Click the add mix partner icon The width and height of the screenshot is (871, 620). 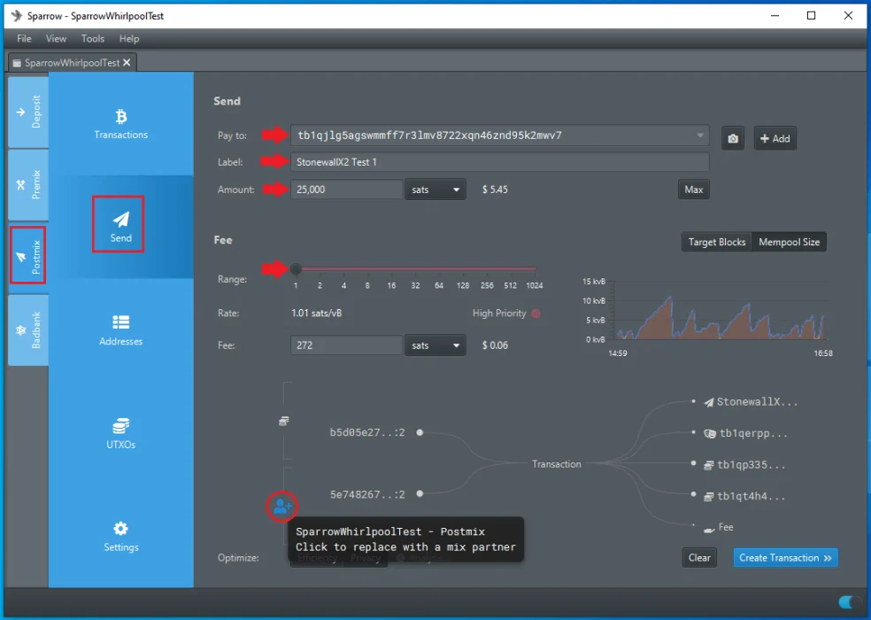tap(281, 507)
